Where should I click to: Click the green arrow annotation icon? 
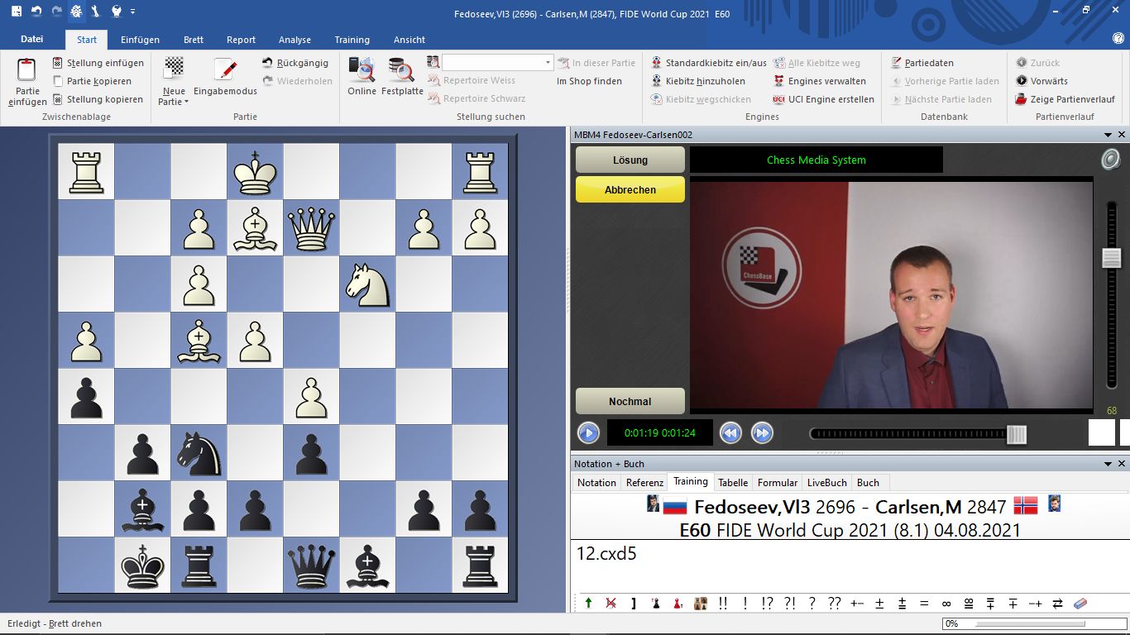(x=588, y=604)
